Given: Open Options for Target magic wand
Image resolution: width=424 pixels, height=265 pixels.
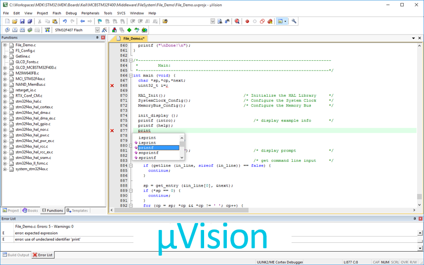Looking at the screenshot, I should pyautogui.click(x=105, y=30).
